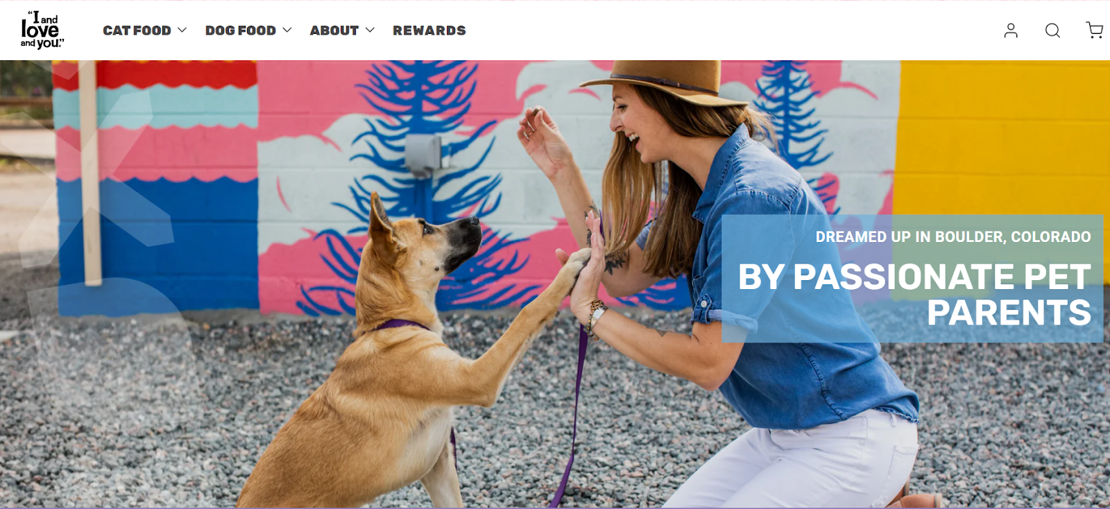The height and width of the screenshot is (509, 1110).
Task: Click the "I and love and you" logo
Action: [x=41, y=30]
